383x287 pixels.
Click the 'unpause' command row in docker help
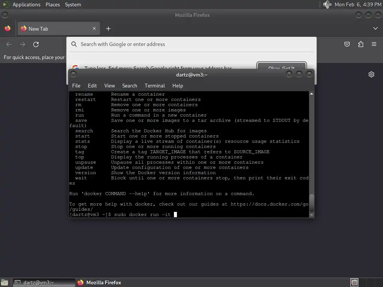click(169, 162)
